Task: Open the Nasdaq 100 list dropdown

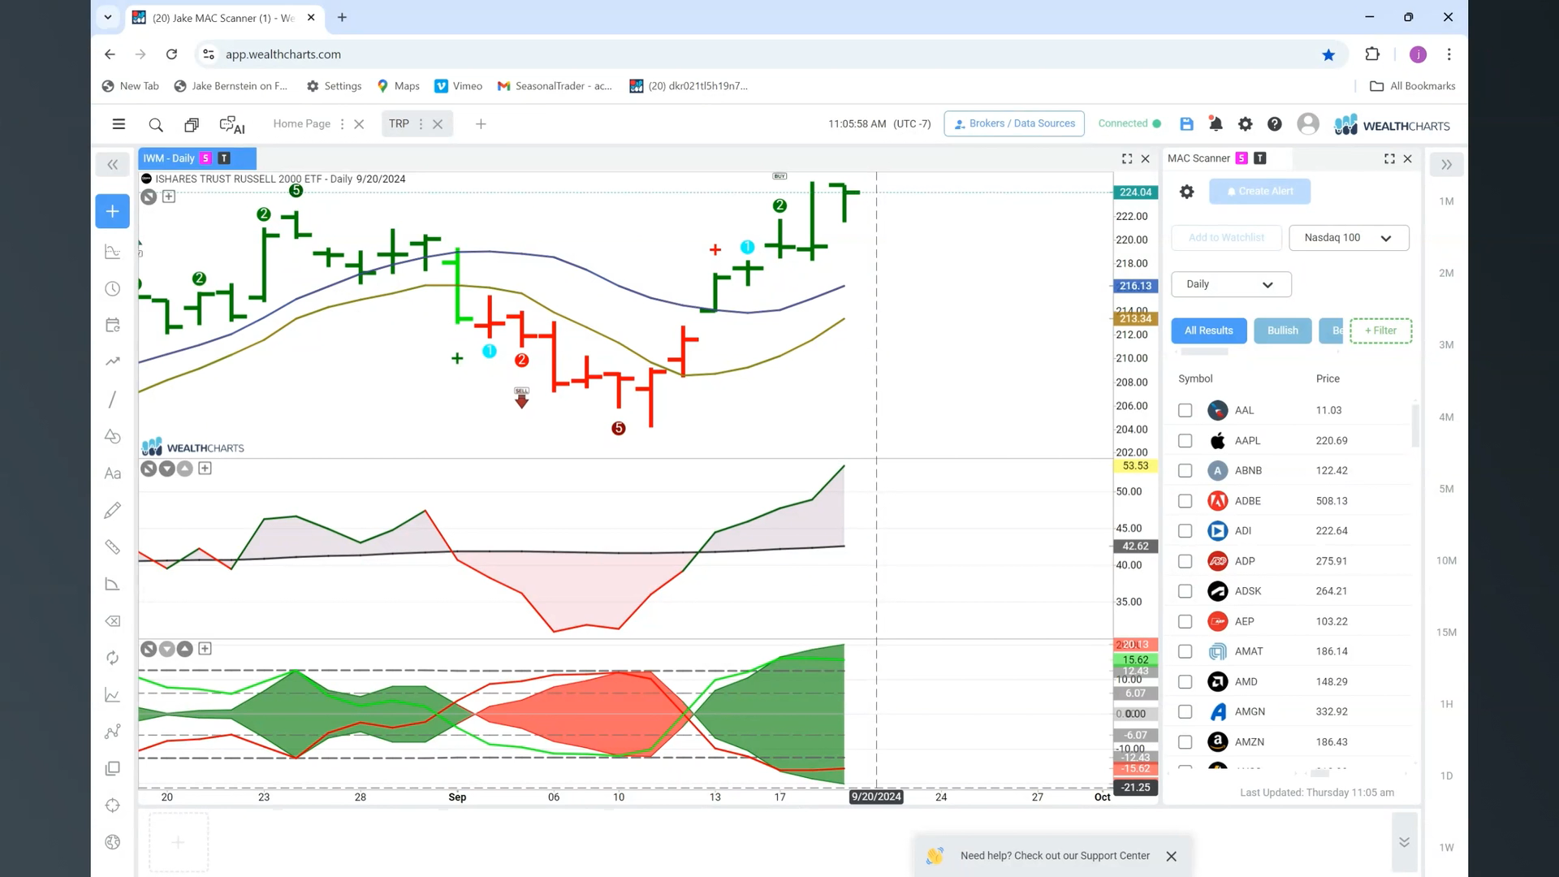Action: [1349, 238]
